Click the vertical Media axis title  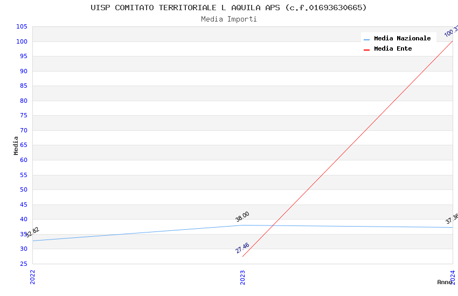pos(16,145)
